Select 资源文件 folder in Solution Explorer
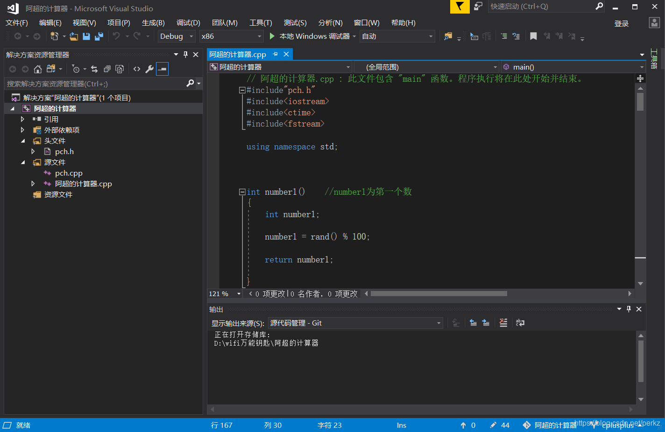This screenshot has height=432, width=665. click(58, 194)
